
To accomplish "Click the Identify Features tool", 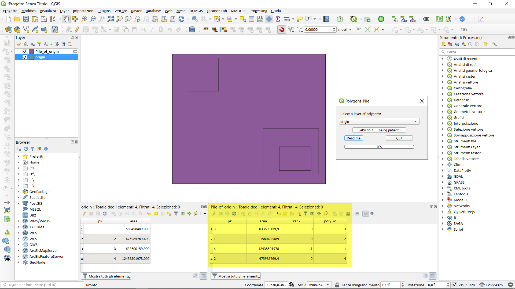I will click(195, 19).
